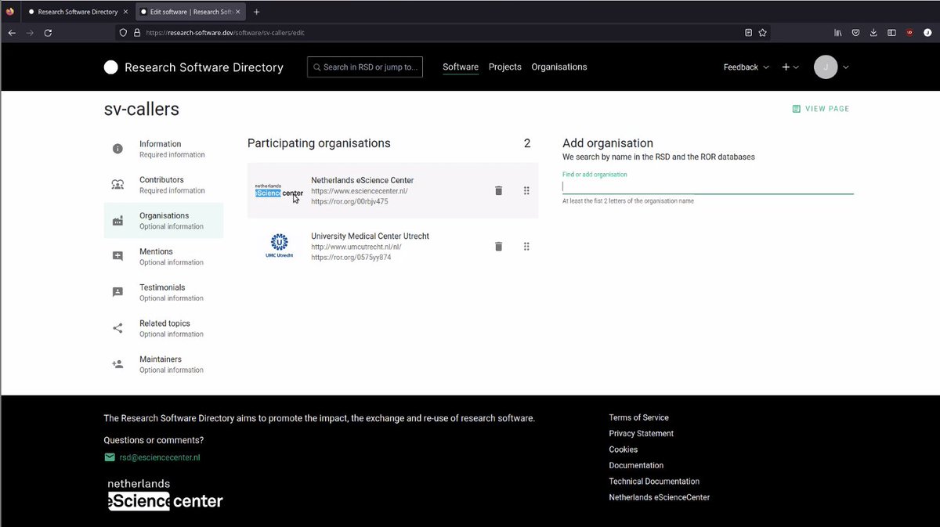
Task: Click the Research Software Directory header title
Action: pos(204,67)
